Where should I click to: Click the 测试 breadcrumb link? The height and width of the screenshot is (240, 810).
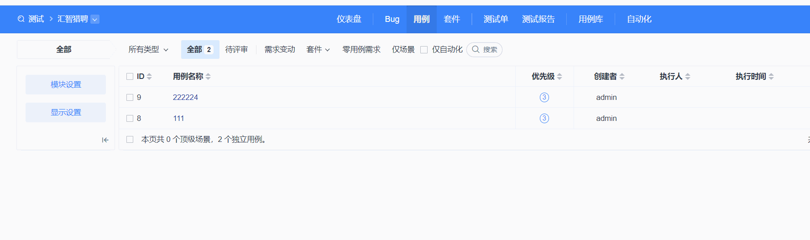coord(36,19)
